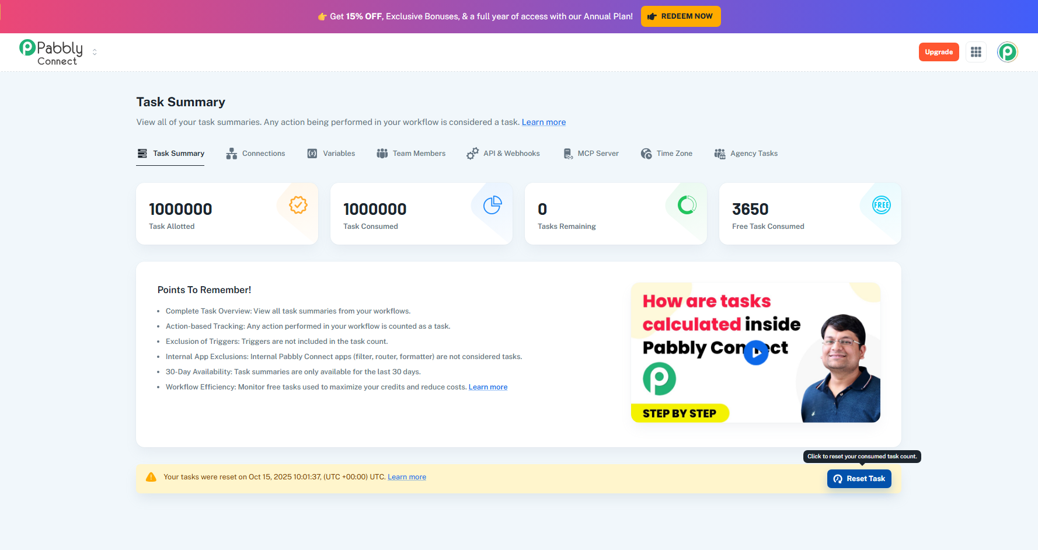The height and width of the screenshot is (550, 1038).
Task: Click the Task Consumed pie chart icon
Action: [x=492, y=205]
